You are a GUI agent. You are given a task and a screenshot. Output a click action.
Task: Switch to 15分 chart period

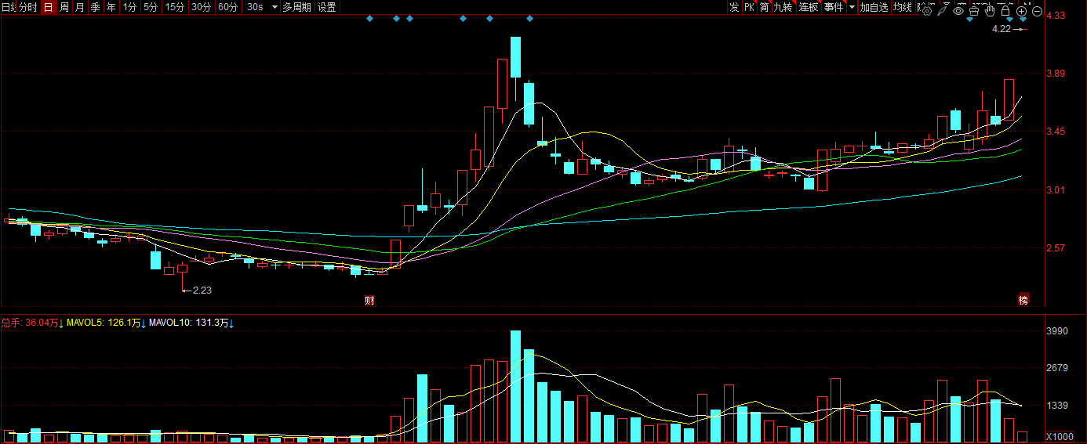175,7
